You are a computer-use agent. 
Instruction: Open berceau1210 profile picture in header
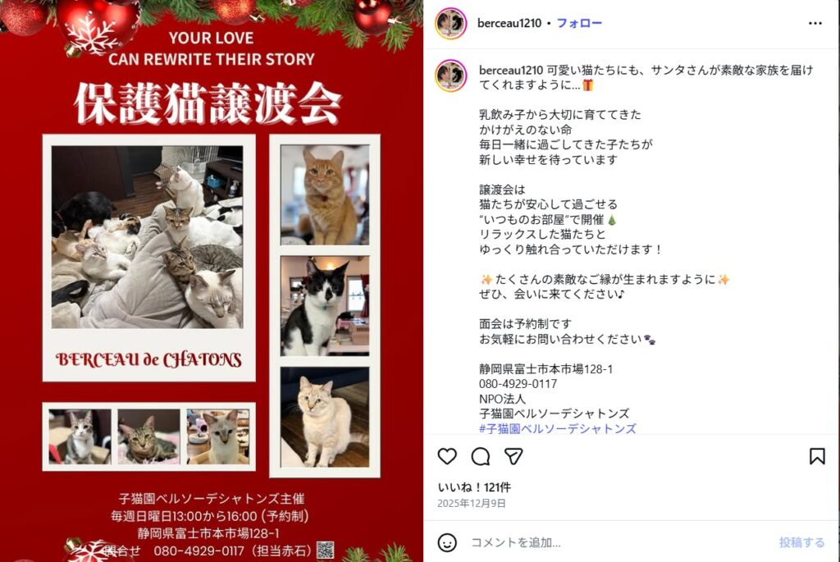(450, 24)
